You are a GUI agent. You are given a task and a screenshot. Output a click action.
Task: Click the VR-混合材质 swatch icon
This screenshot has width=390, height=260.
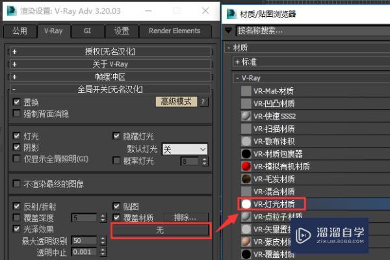coord(246,191)
